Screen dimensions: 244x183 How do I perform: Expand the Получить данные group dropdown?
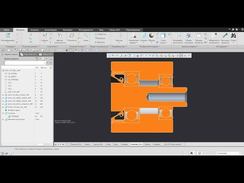click(x=30, y=46)
